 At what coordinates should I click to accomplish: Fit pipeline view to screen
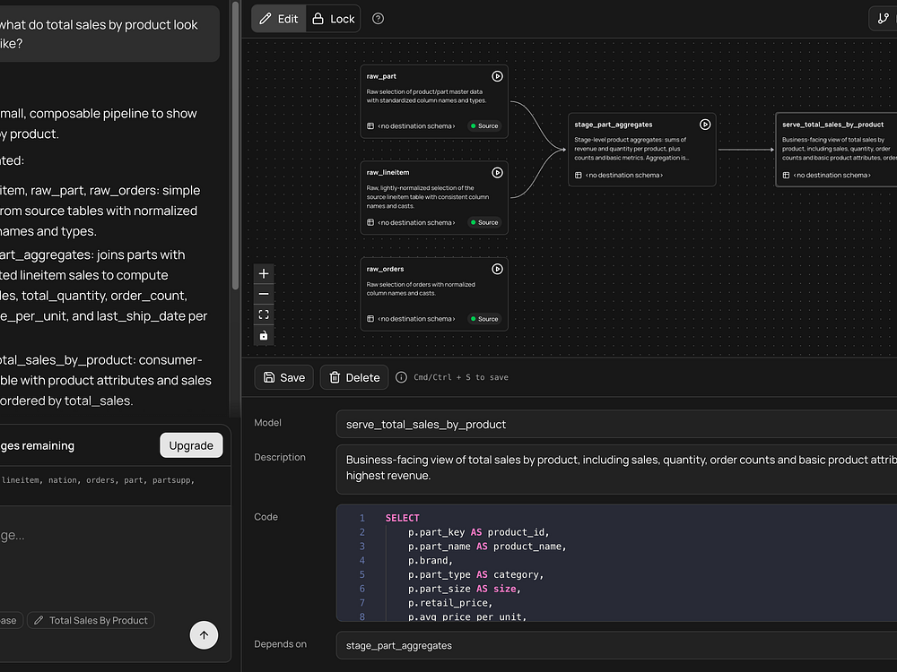(264, 314)
